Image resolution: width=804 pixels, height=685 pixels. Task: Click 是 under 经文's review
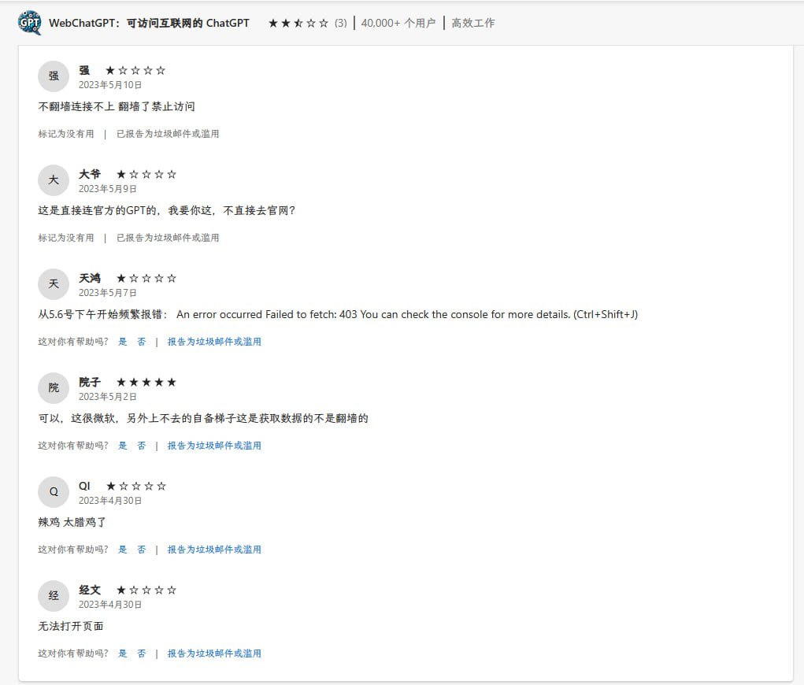point(123,653)
